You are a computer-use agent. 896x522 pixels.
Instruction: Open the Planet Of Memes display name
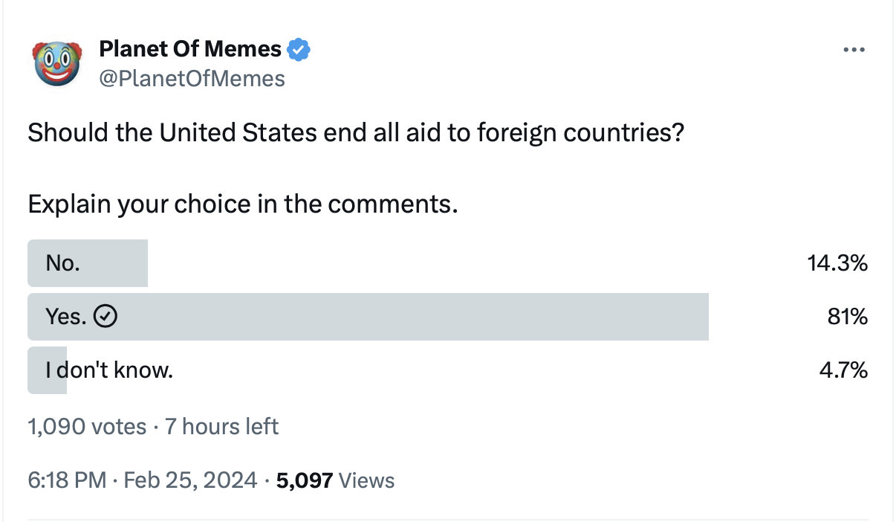pos(190,50)
